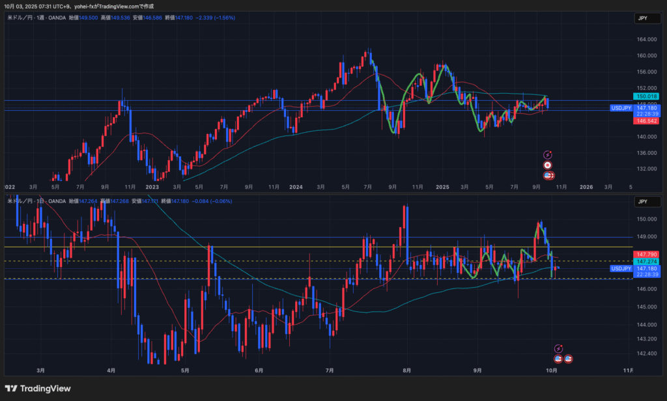667x401 pixels.
Task: Open the JPY currency selector on daily chart
Action: (x=644, y=202)
